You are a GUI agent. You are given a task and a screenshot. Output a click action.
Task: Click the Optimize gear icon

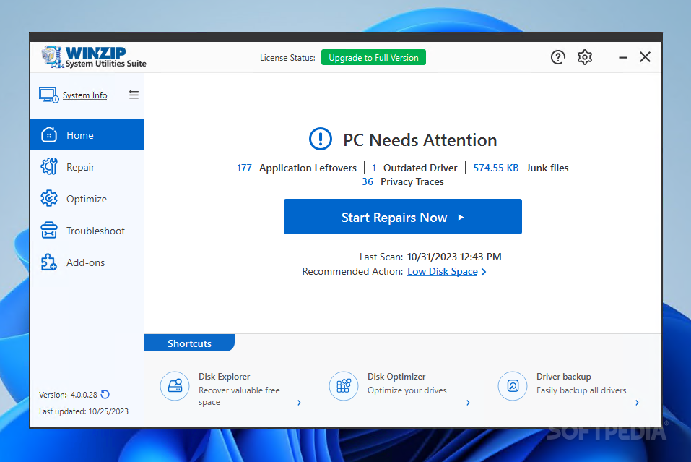[x=49, y=199]
